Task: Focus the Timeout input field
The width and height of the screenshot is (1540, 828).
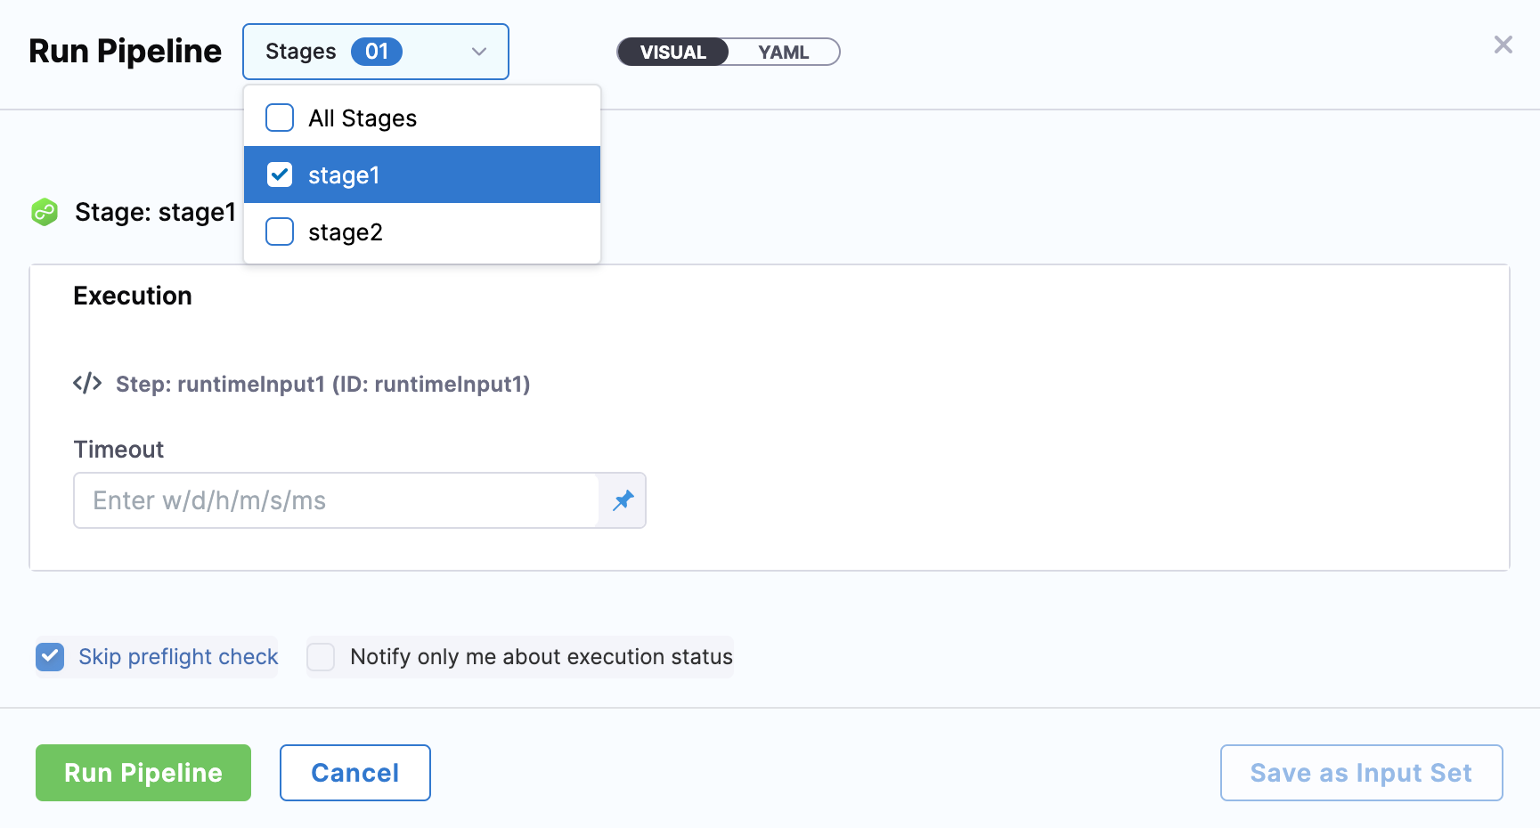Action: (337, 500)
